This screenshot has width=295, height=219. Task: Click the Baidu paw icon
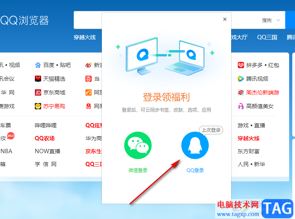pos(38,65)
